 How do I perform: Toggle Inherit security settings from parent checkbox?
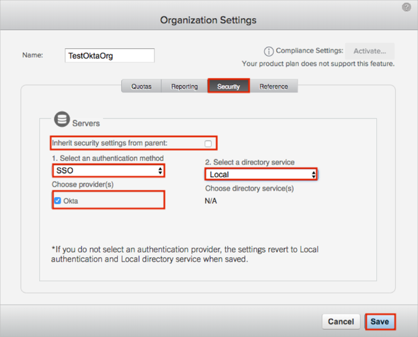click(208, 143)
